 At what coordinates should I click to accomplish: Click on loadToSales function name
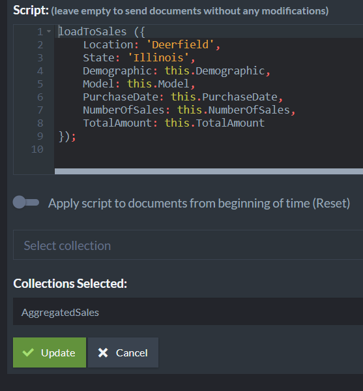(93, 32)
